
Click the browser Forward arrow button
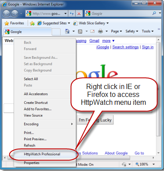coord(15,14)
